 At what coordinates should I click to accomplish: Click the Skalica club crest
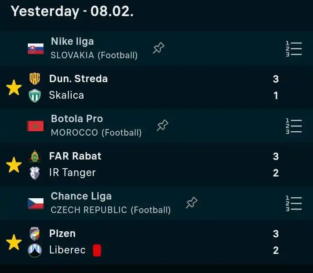[35, 96]
